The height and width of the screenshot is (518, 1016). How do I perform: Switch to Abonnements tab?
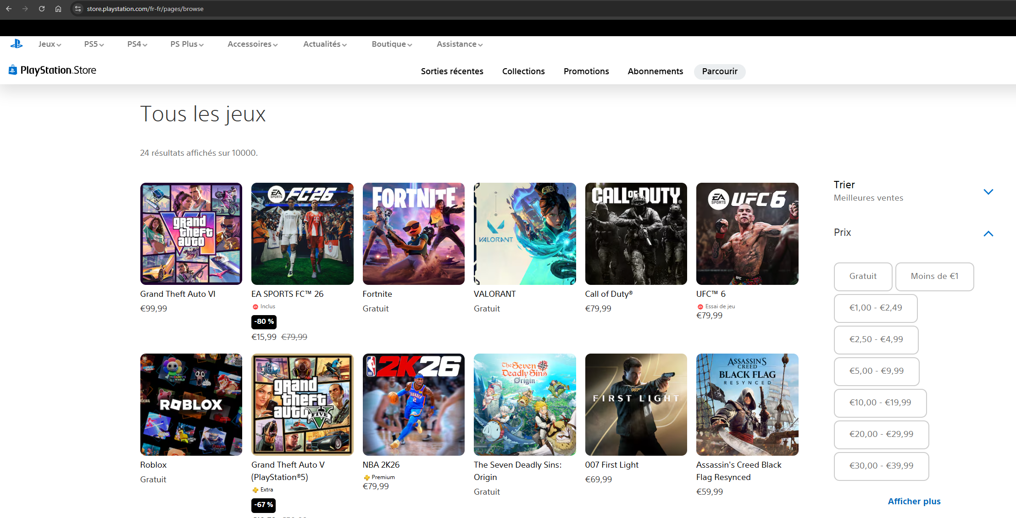[655, 71]
